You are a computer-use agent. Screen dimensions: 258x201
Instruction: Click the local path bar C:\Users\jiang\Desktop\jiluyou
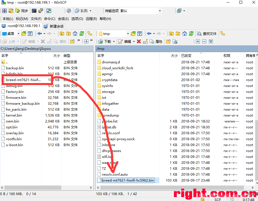click(x=47, y=49)
